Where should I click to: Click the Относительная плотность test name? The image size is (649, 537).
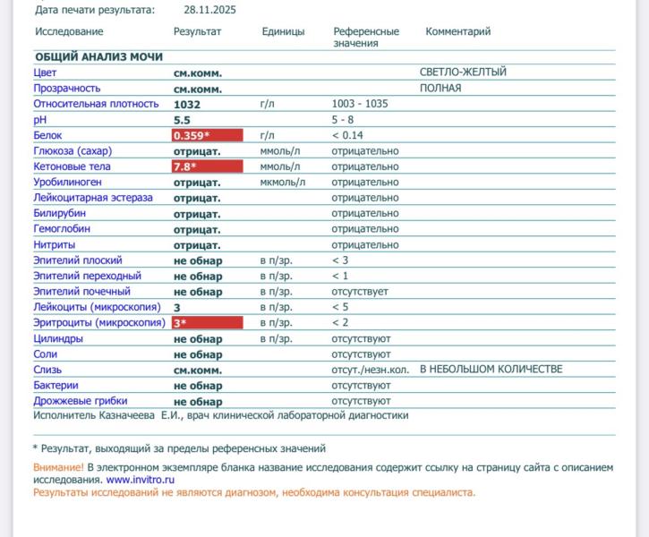point(89,104)
